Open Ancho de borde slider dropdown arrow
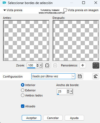 [71, 91]
